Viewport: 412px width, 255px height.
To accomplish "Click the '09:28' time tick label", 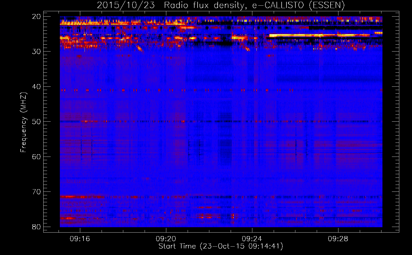I will [x=338, y=239].
